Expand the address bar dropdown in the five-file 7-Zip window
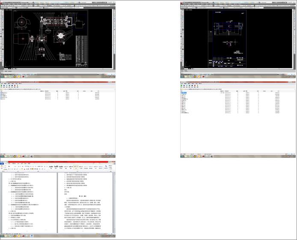 pos(114,89)
